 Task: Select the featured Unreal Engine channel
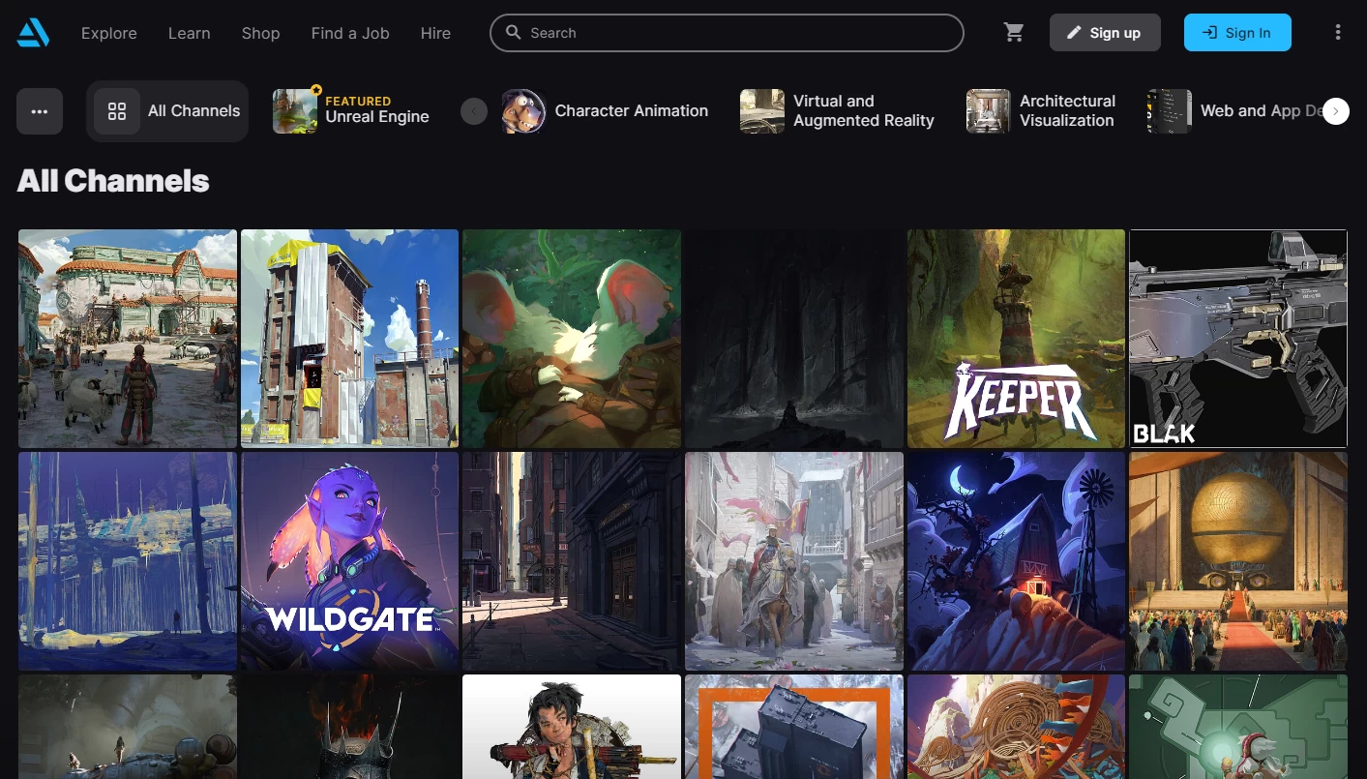point(353,110)
